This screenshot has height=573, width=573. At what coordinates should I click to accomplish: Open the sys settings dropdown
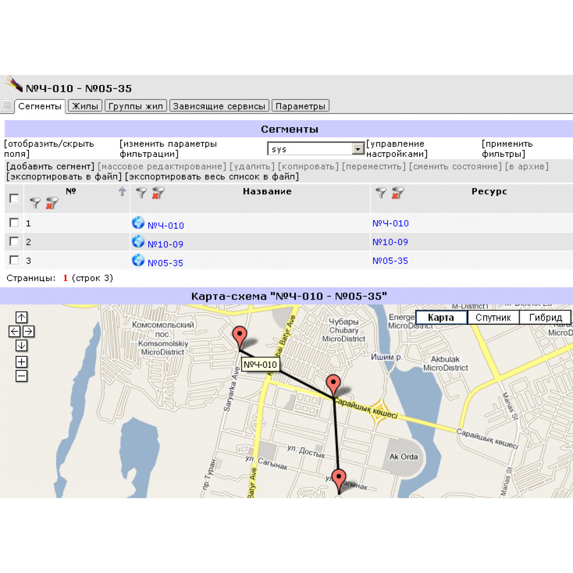[316, 149]
